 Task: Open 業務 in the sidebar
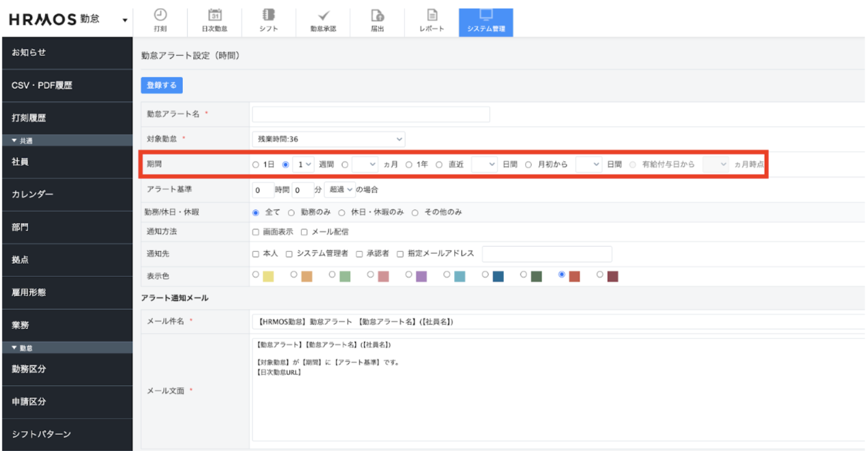67,325
